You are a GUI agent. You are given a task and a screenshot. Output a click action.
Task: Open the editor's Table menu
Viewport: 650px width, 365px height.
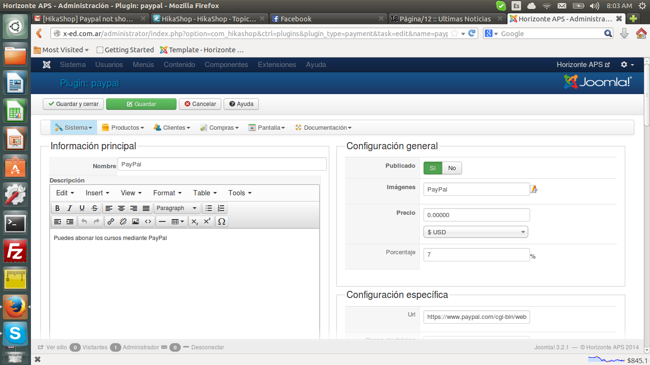tap(205, 193)
